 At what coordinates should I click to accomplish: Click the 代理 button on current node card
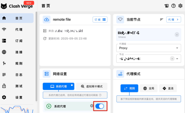coord(174,19)
